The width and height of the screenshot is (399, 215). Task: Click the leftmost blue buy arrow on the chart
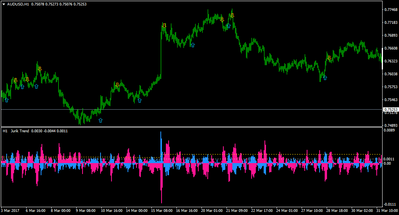tap(7, 100)
